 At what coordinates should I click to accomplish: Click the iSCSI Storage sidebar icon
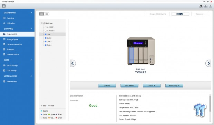pos(4,65)
